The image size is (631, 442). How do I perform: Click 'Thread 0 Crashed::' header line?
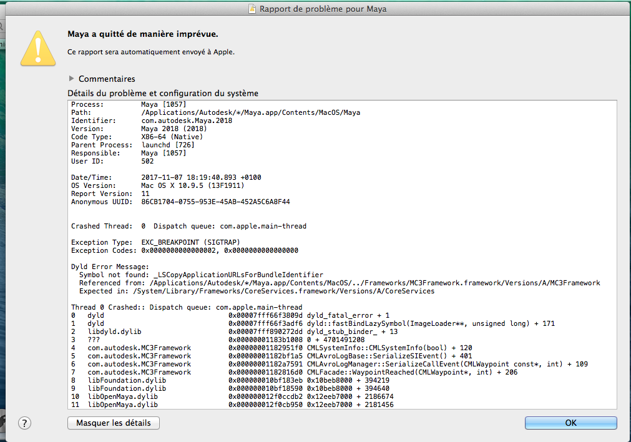(187, 307)
